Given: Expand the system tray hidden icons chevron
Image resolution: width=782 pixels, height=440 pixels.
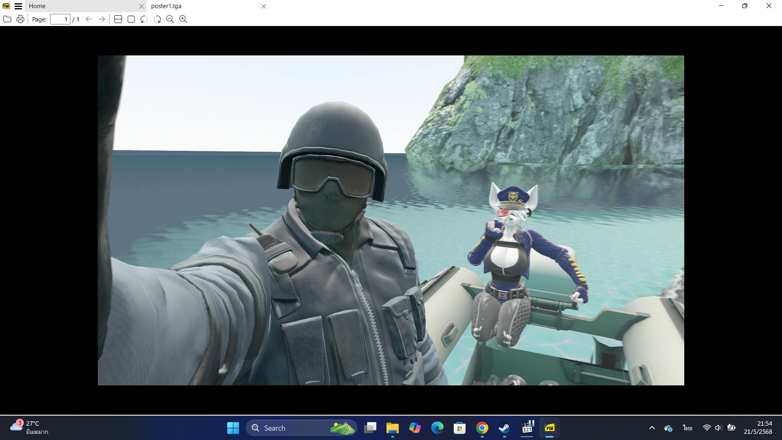Looking at the screenshot, I should pos(652,428).
